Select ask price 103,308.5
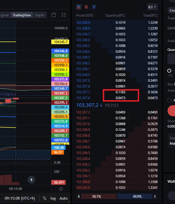Viewport: 175px width, 204px height. [x=83, y=46]
